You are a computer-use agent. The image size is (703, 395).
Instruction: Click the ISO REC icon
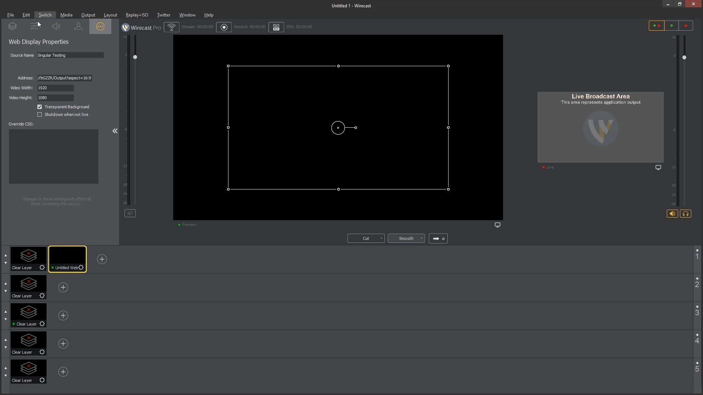click(276, 27)
